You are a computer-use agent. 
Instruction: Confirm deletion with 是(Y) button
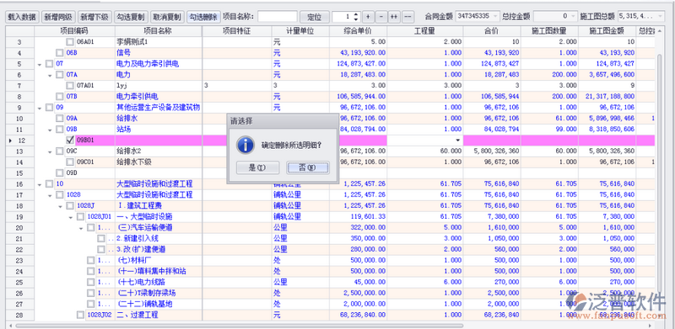[257, 168]
